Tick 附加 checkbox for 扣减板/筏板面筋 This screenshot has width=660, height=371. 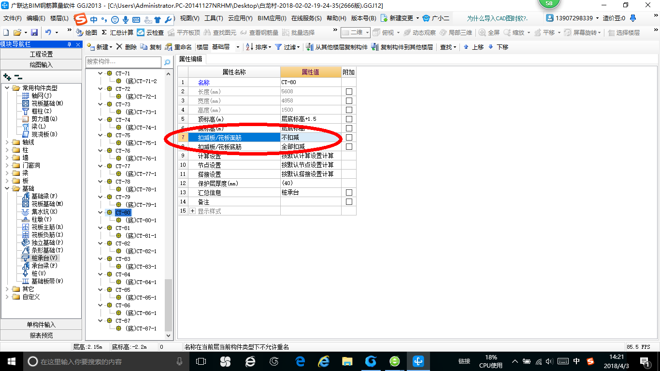click(x=349, y=137)
